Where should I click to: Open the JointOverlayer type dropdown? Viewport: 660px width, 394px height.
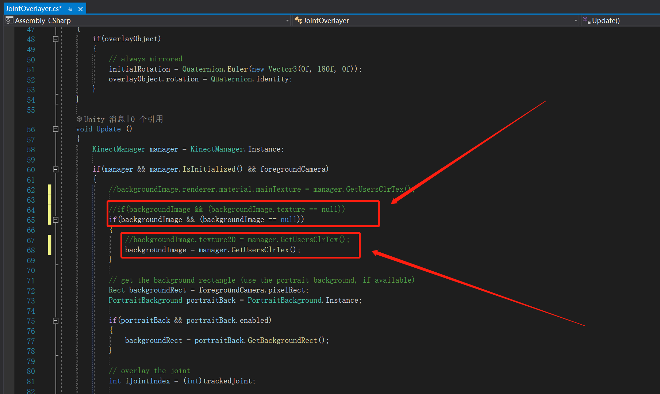pos(576,20)
